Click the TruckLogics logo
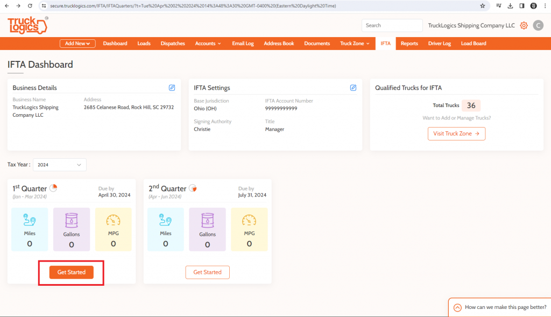The width and height of the screenshot is (551, 317). click(x=27, y=25)
